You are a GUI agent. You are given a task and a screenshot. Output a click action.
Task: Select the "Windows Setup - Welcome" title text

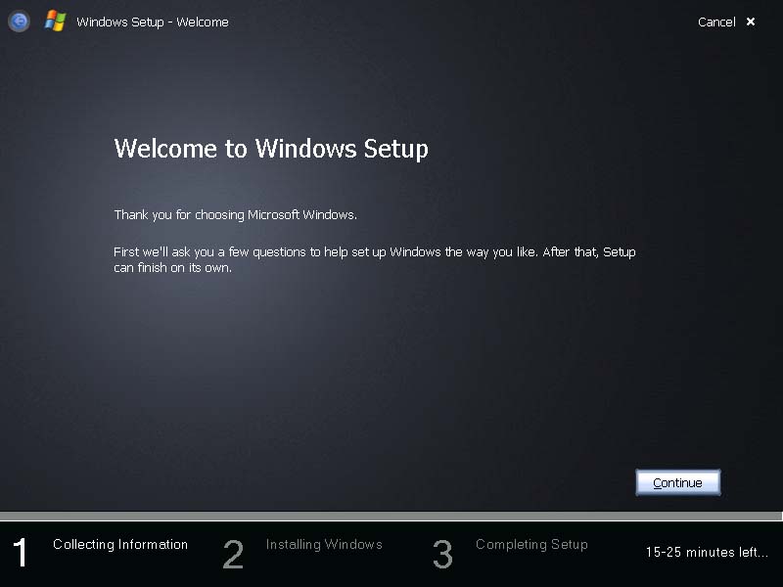coord(153,22)
